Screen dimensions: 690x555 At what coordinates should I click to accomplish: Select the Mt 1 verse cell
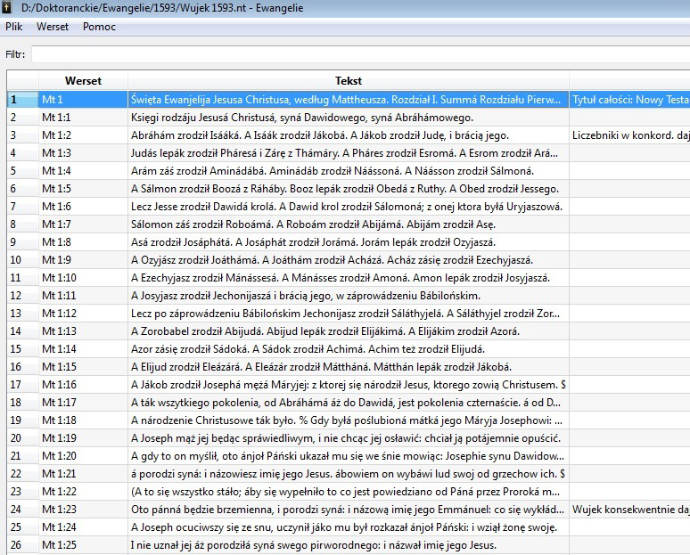coord(83,100)
